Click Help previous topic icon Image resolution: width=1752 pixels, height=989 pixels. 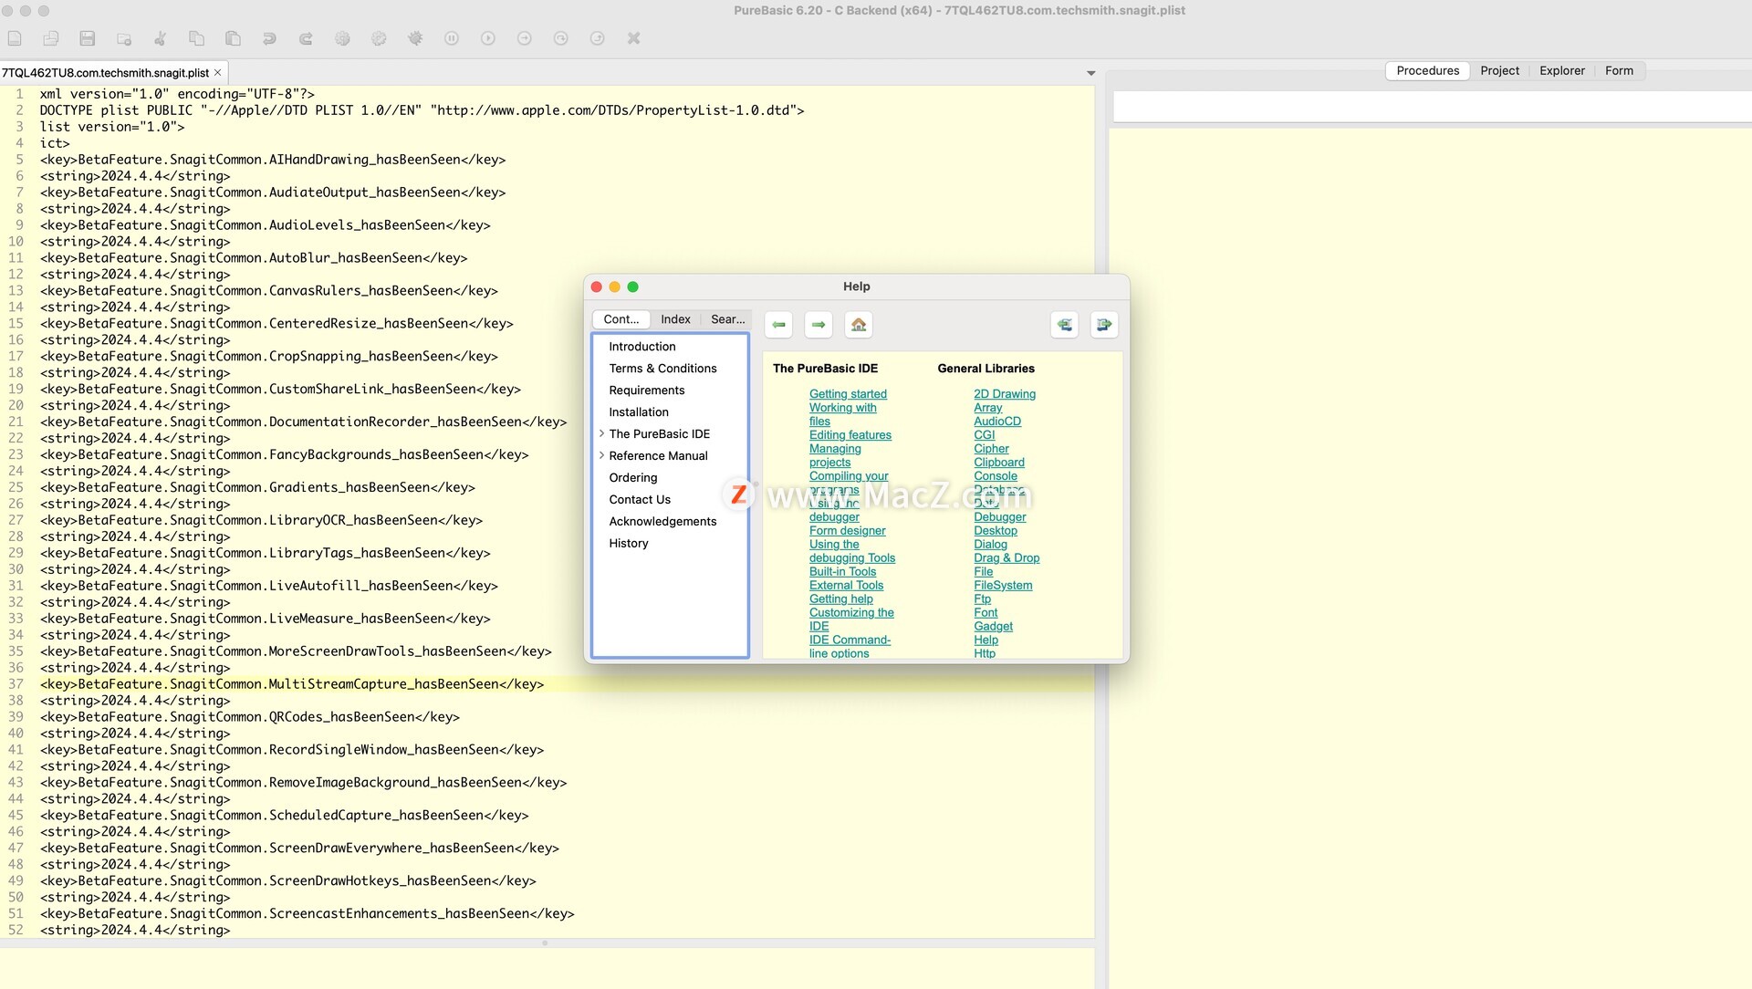pyautogui.click(x=1065, y=325)
